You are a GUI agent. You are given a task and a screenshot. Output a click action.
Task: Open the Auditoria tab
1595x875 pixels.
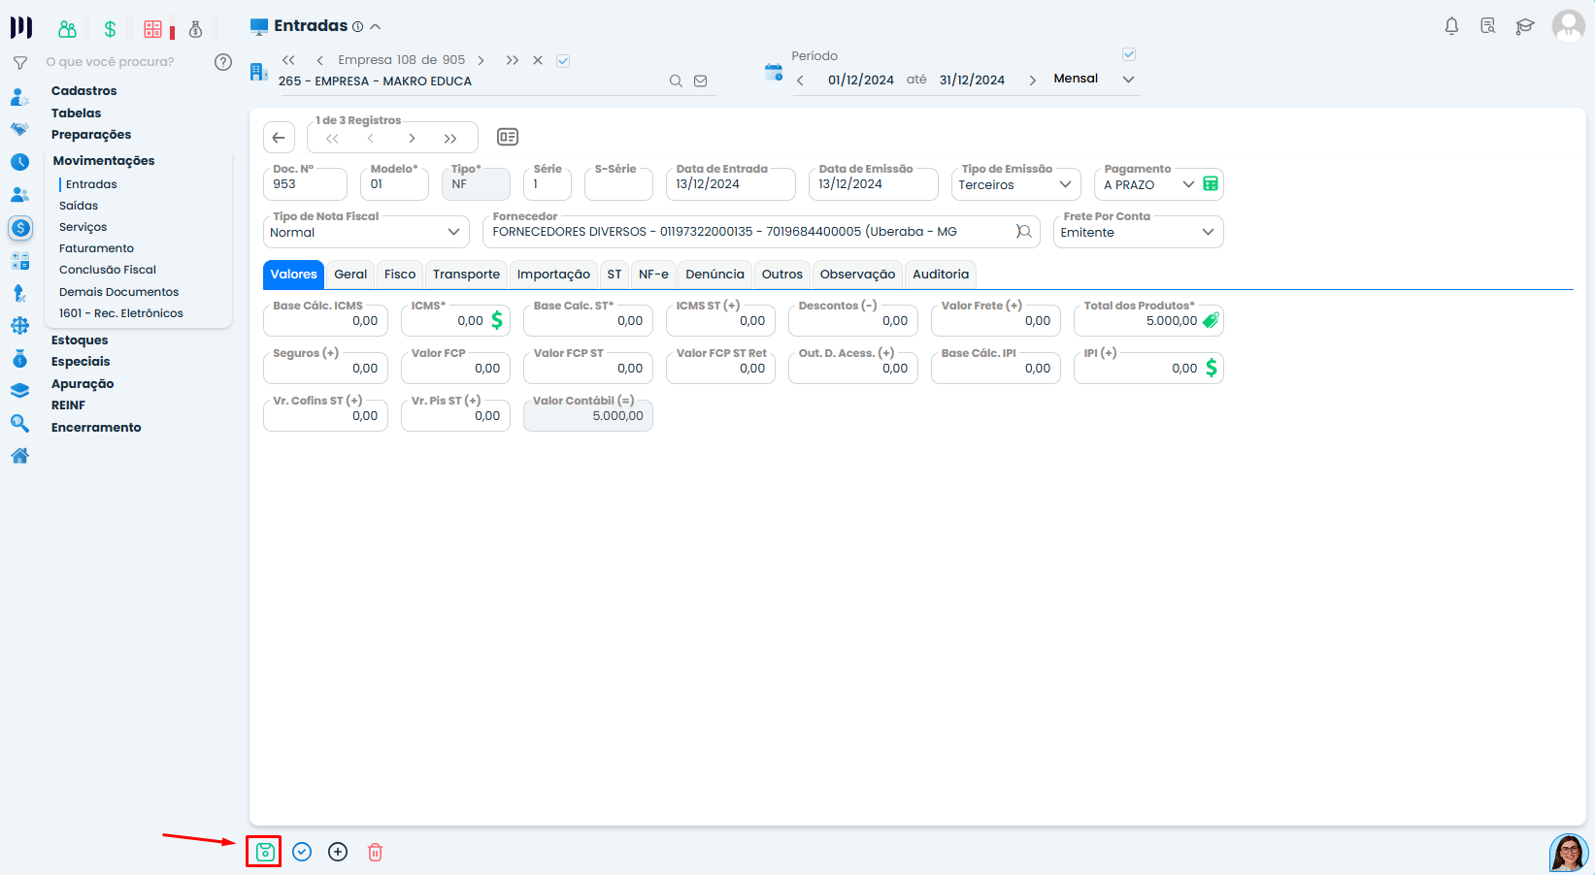click(x=941, y=275)
